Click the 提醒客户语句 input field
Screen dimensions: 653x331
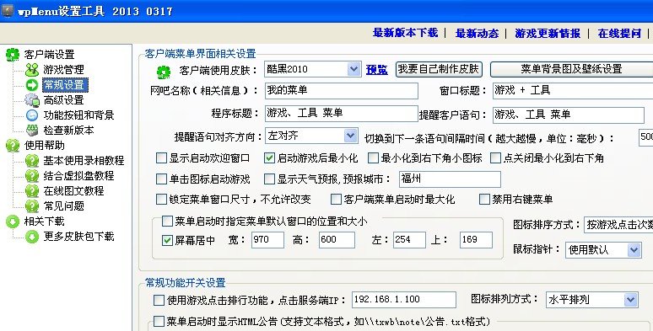pos(569,115)
